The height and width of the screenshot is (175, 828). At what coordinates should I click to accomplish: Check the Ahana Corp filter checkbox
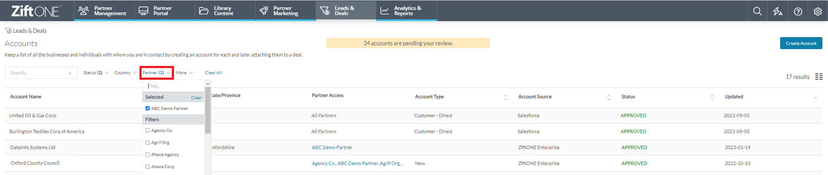[148, 166]
